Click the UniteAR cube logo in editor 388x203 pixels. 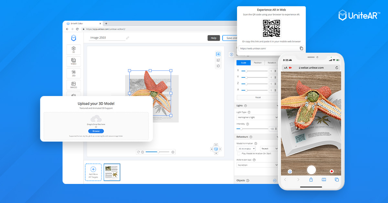(x=74, y=38)
